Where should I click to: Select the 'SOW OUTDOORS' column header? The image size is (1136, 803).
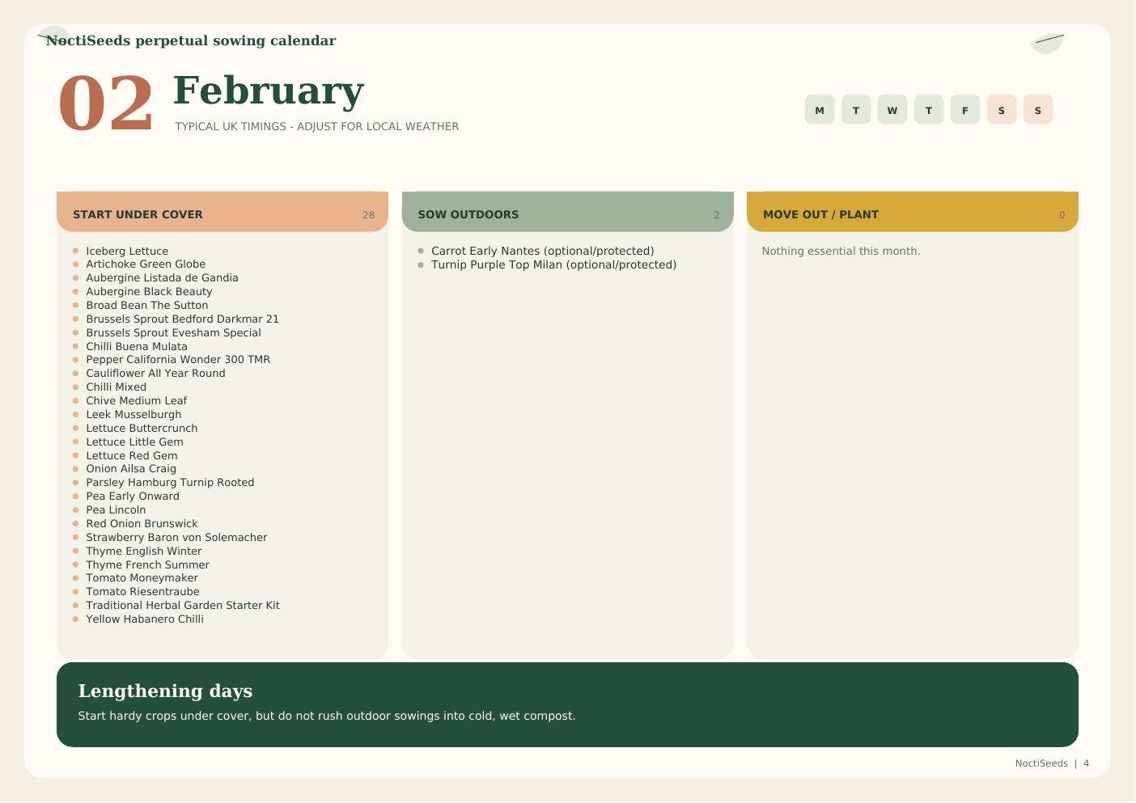(x=567, y=212)
